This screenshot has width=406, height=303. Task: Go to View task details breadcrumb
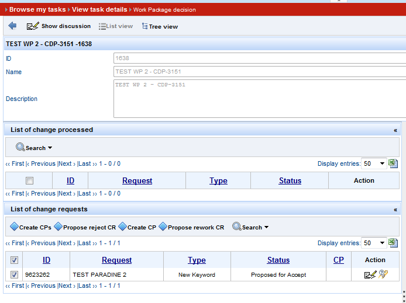coord(99,10)
